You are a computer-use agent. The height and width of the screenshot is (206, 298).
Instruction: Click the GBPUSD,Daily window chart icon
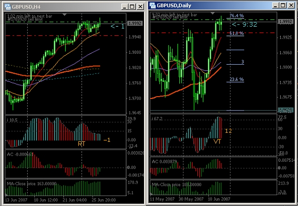click(x=153, y=6)
